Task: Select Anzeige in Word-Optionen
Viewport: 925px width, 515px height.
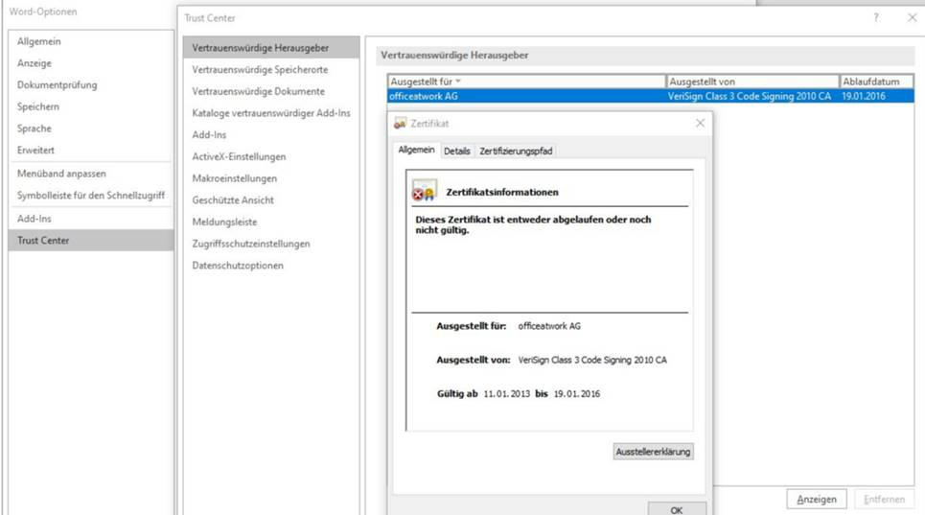Action: point(35,63)
